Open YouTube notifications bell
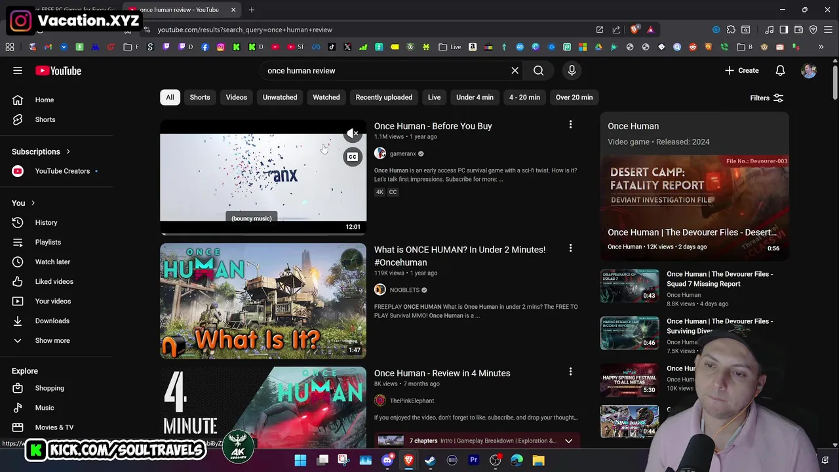The width and height of the screenshot is (839, 472). tap(780, 71)
